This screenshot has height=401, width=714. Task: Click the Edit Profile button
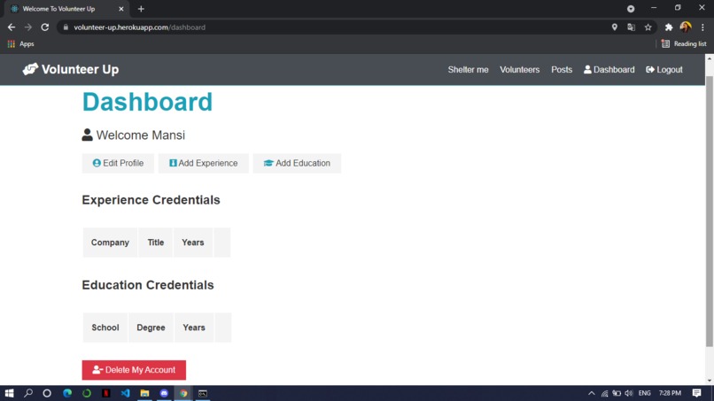pos(118,163)
